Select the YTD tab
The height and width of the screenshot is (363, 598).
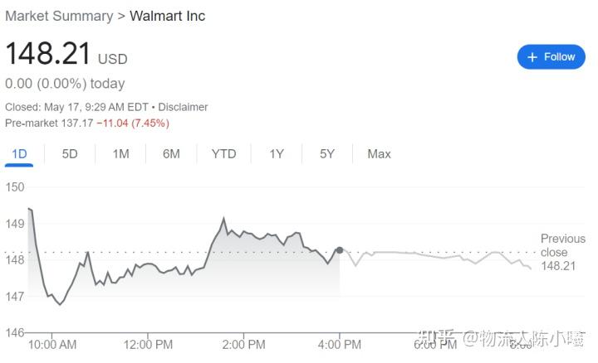[x=223, y=153]
